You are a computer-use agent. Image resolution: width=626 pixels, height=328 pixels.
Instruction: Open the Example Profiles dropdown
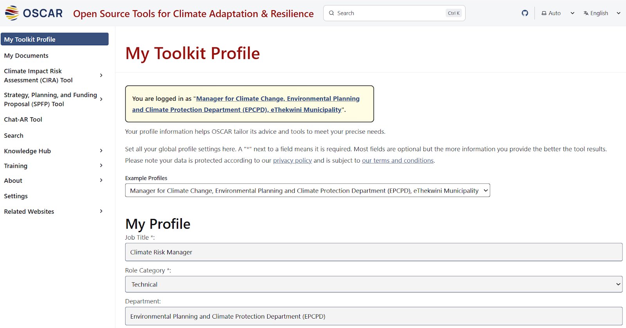(307, 191)
